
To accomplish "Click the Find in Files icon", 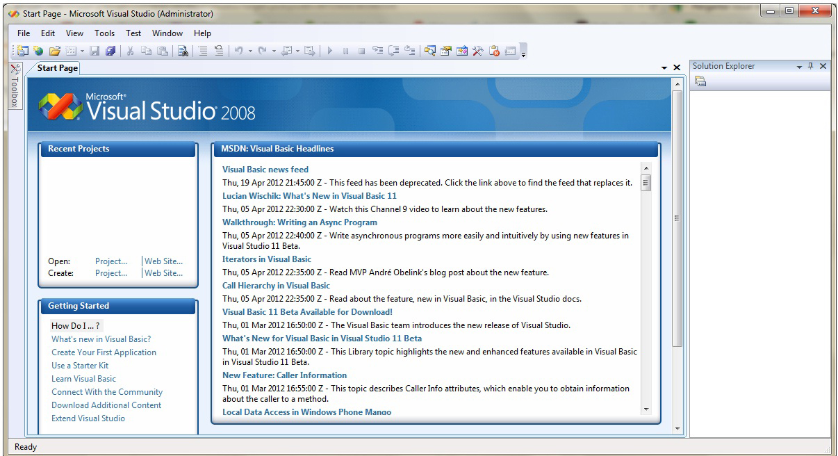I will (182, 51).
